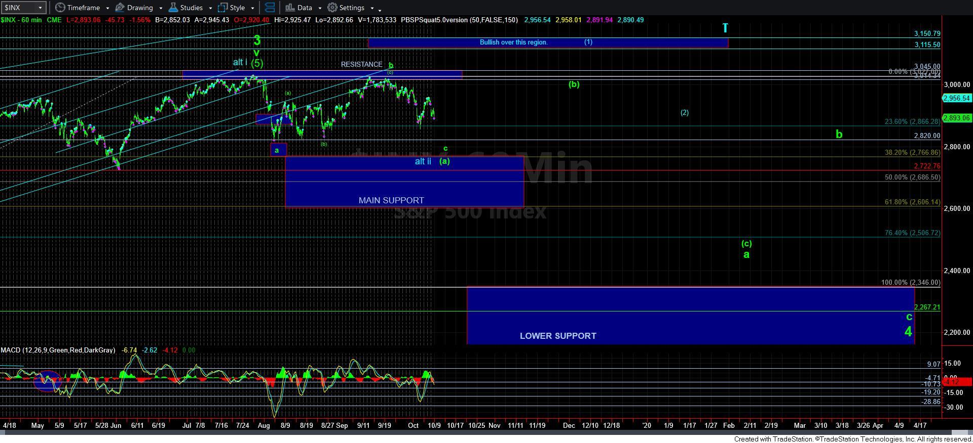Click the 'alt i' wave label

(240, 63)
